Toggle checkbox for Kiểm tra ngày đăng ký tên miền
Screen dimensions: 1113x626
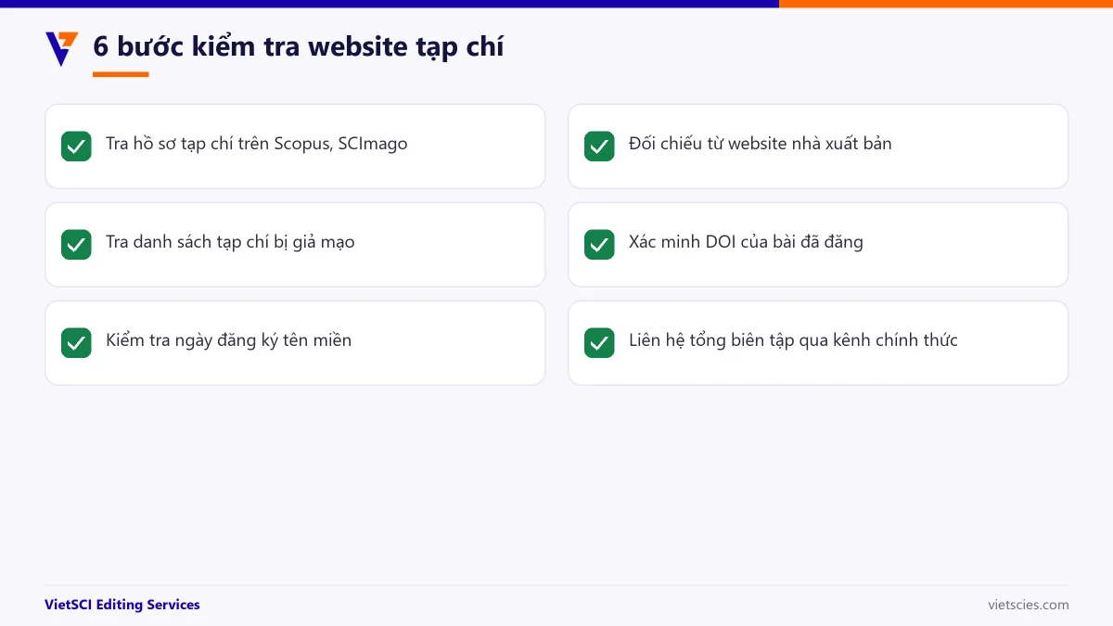(x=76, y=343)
